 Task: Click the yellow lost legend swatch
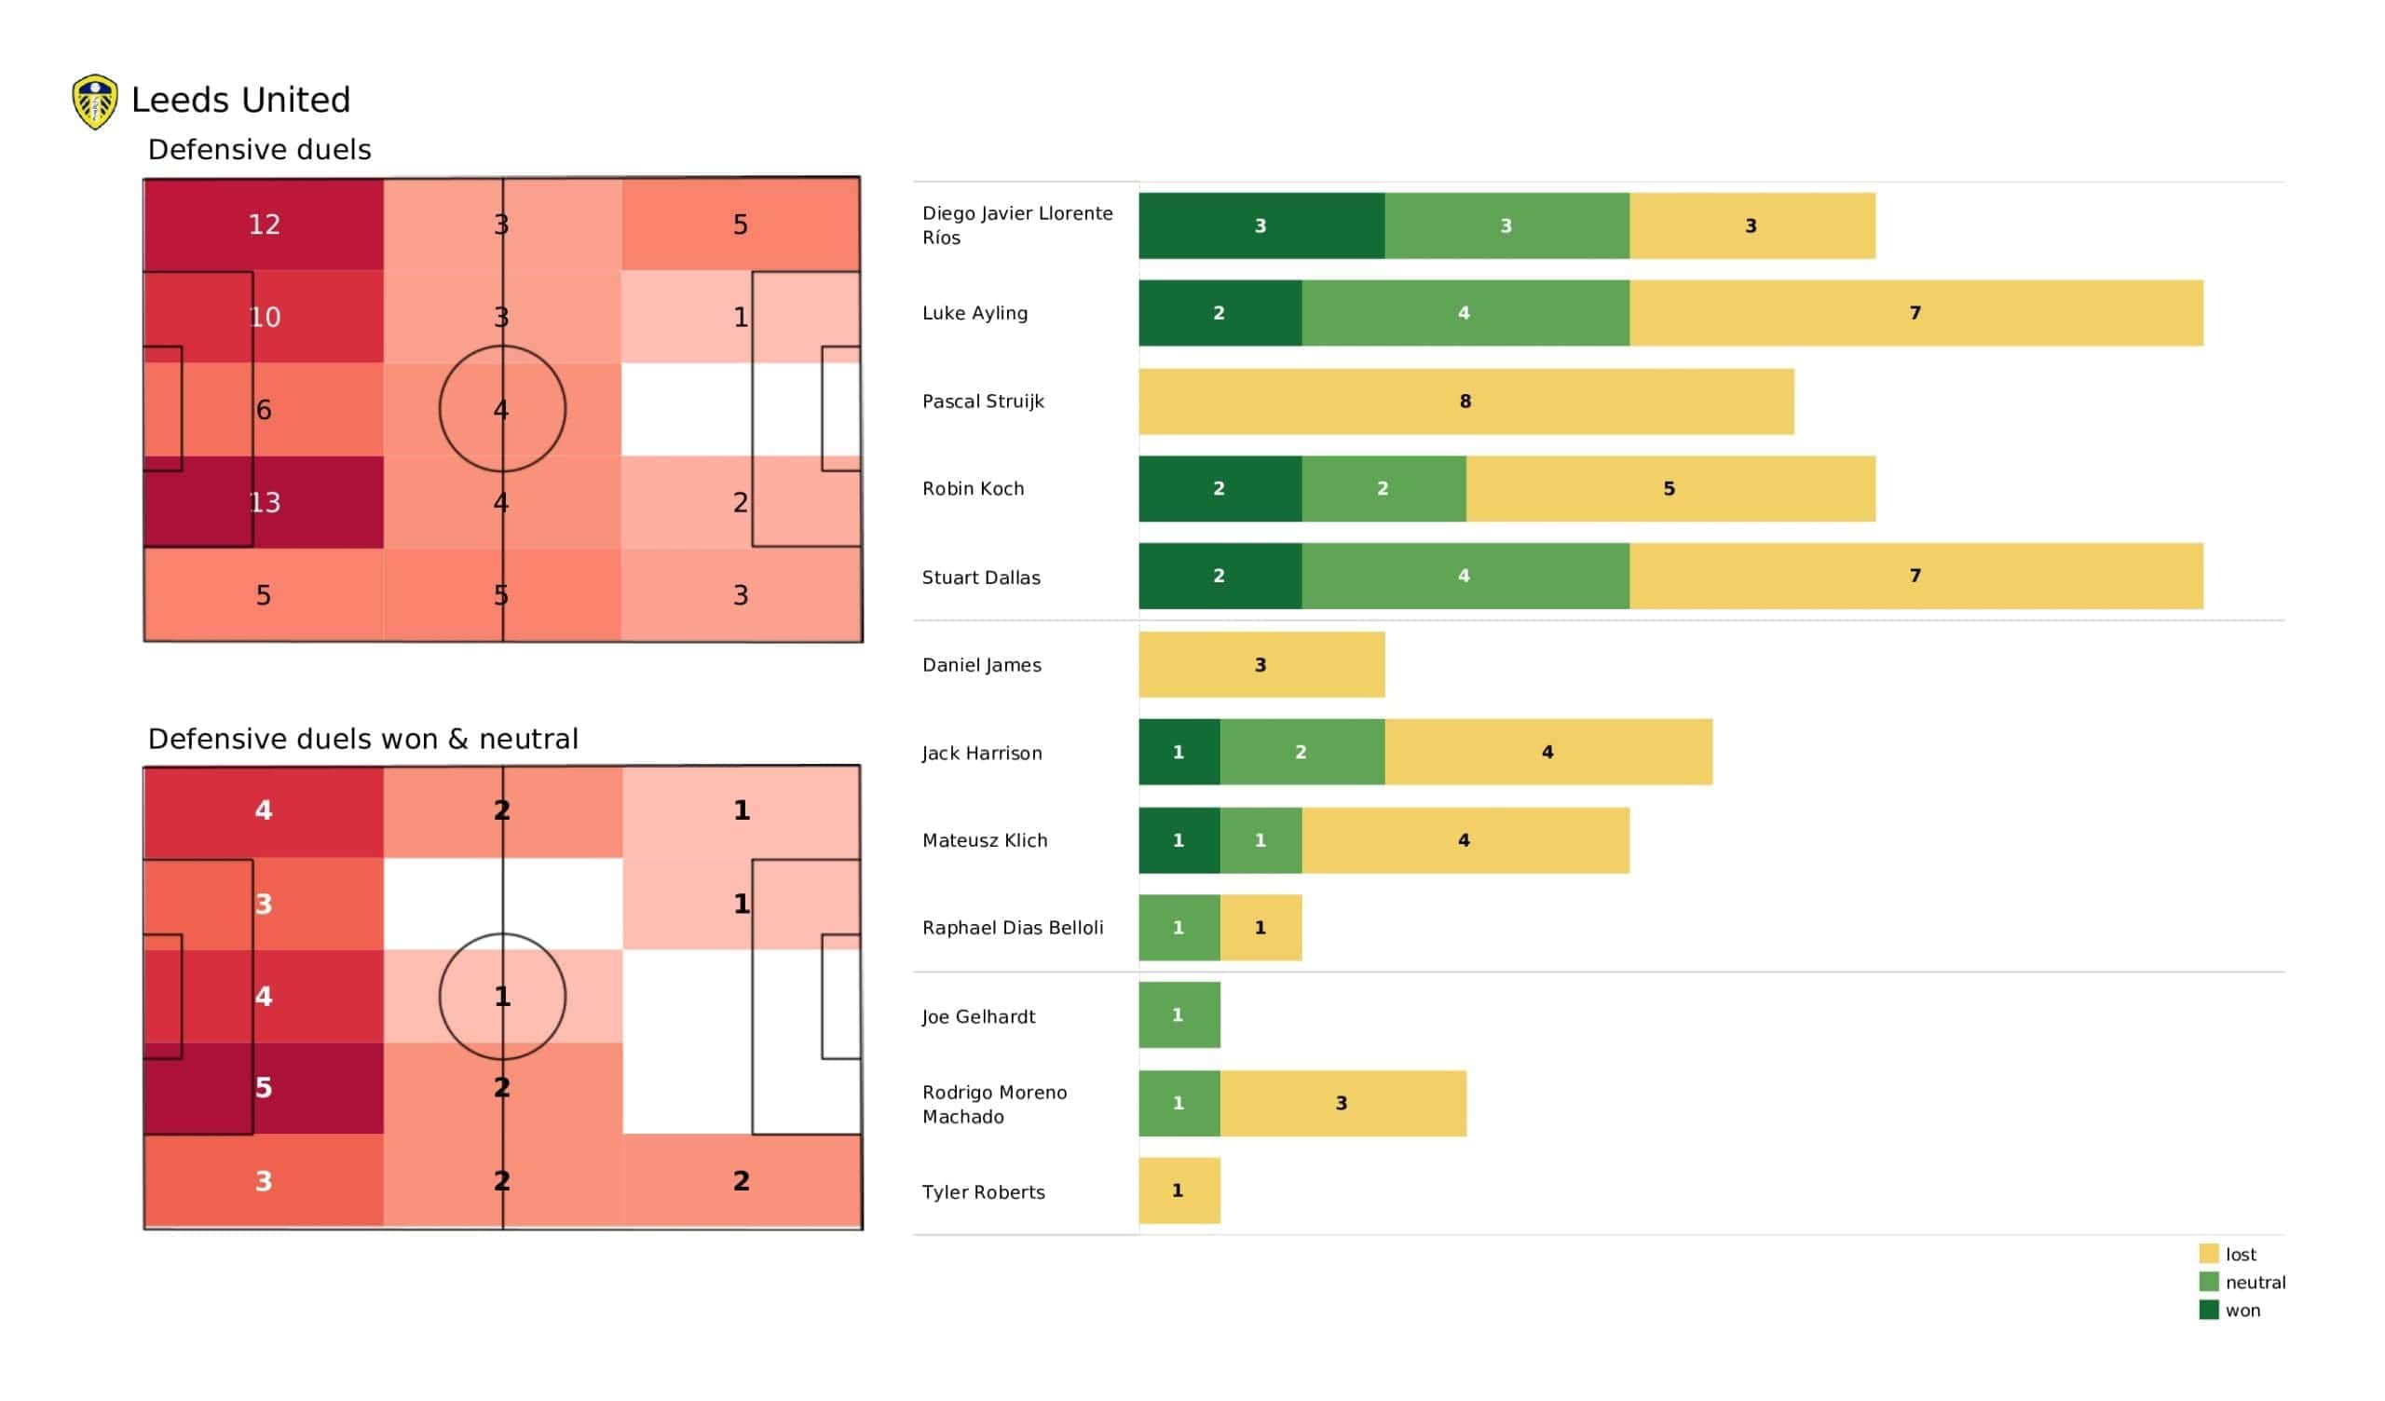coord(2209,1254)
